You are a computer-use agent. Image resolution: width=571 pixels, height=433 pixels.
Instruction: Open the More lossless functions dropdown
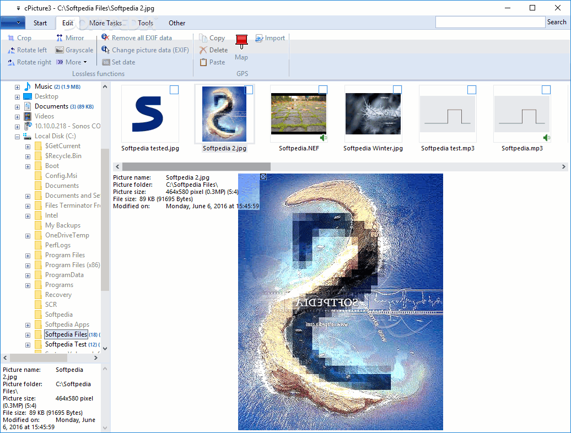point(72,62)
